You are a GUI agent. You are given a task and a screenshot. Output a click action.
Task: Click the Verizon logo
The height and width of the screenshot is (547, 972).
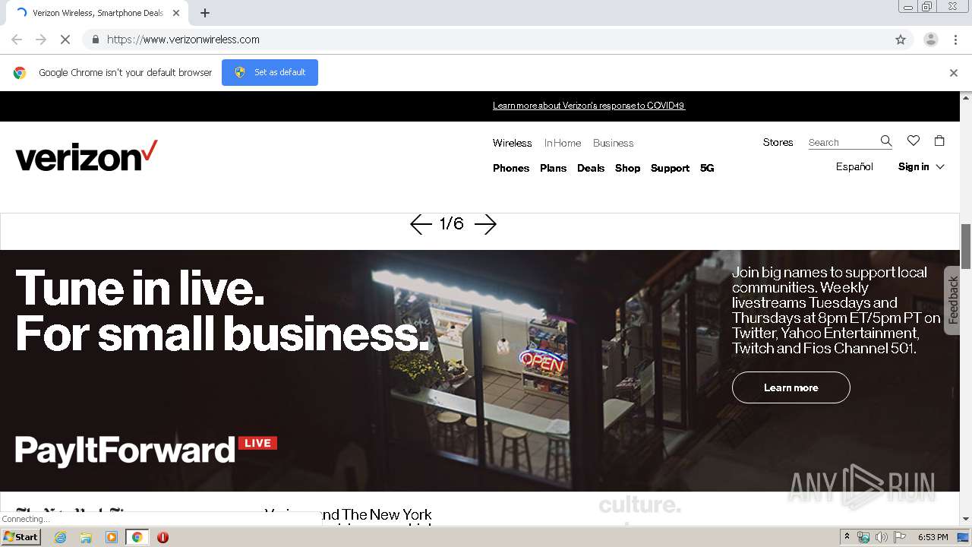tap(87, 156)
